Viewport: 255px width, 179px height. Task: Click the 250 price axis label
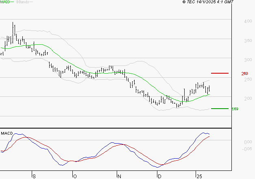coord(248,79)
